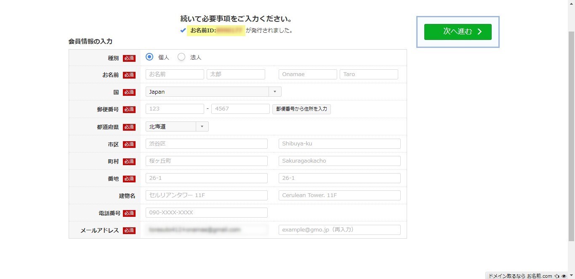The height and width of the screenshot is (279, 575).
Task: Open the ドメイン取るなら お名前.com ad link
Action: click(x=520, y=276)
